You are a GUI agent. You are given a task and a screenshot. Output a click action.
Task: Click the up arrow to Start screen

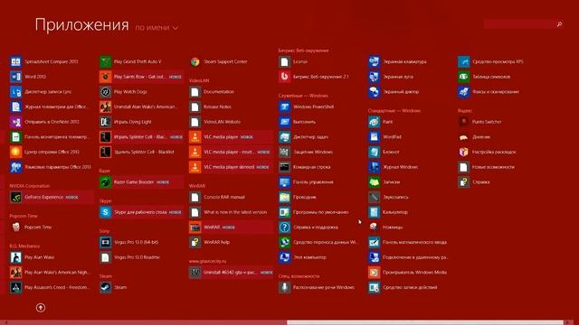41,308
